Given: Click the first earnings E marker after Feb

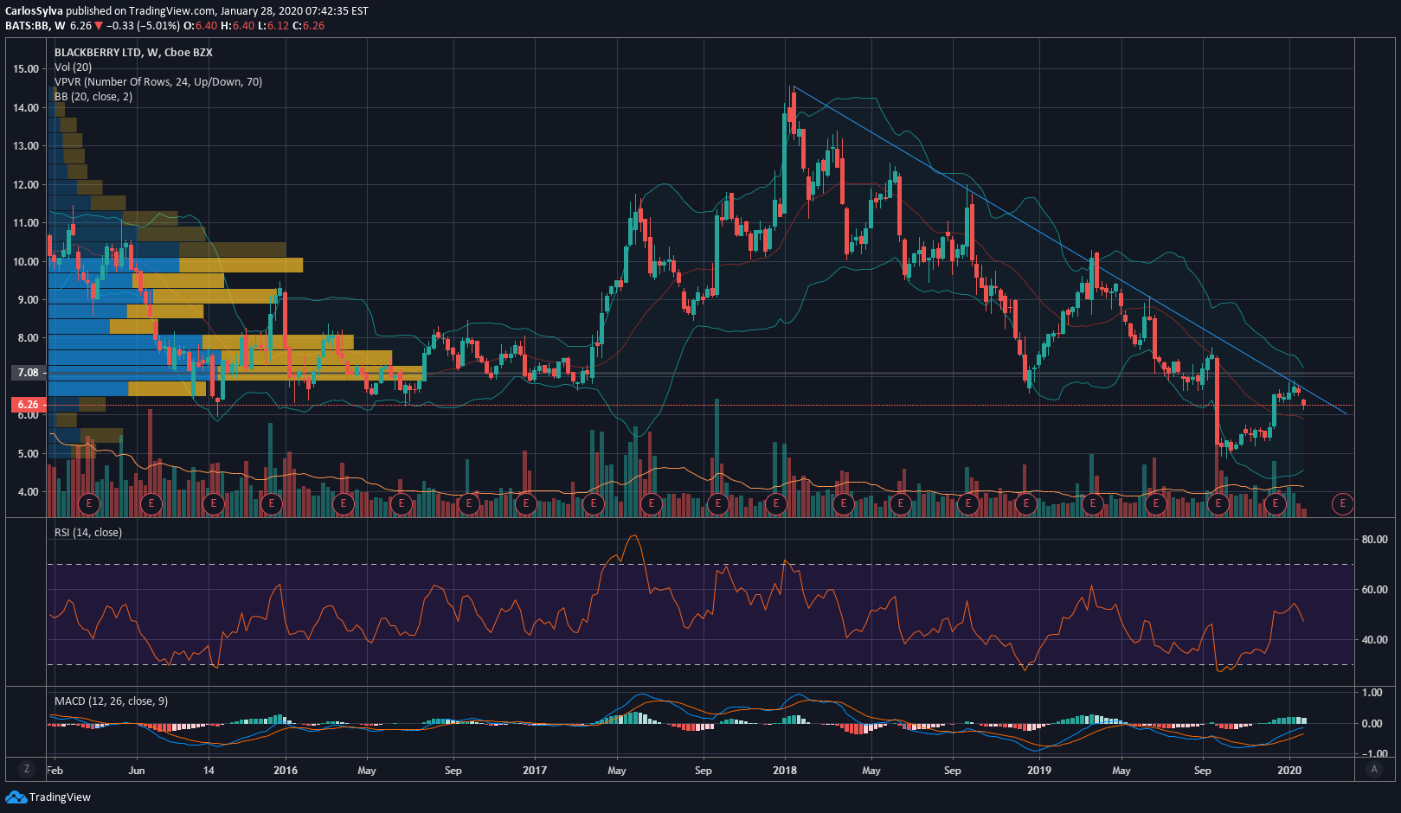Looking at the screenshot, I should pyautogui.click(x=89, y=503).
